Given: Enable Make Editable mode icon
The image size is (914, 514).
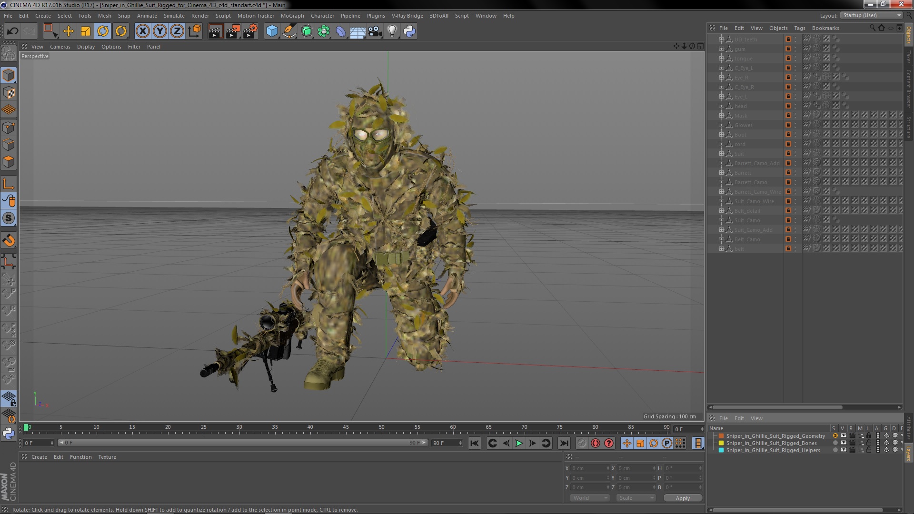Looking at the screenshot, I should point(9,54).
